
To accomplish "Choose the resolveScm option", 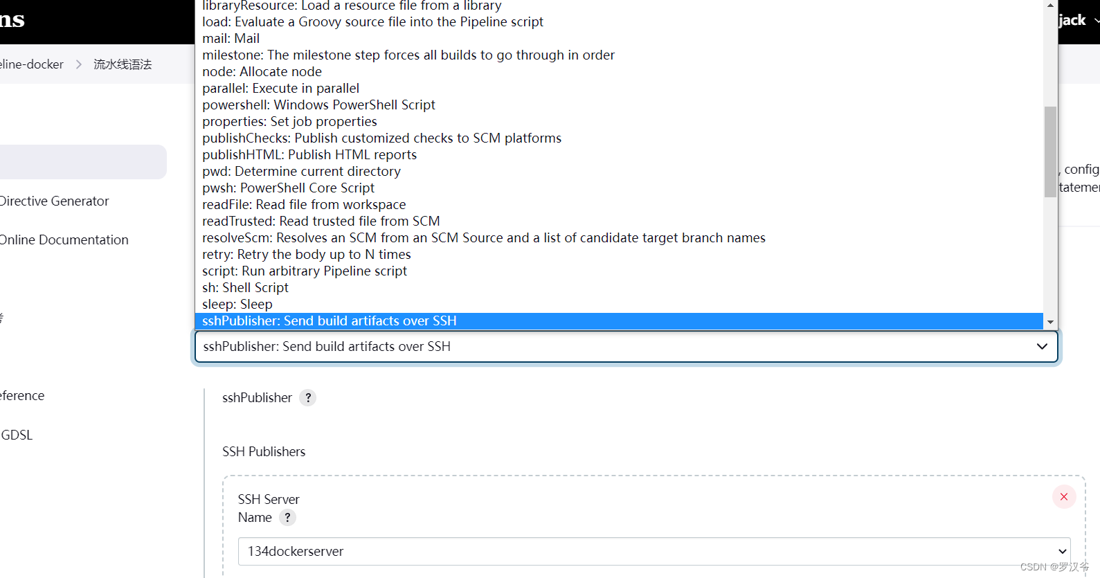I will 619,238.
